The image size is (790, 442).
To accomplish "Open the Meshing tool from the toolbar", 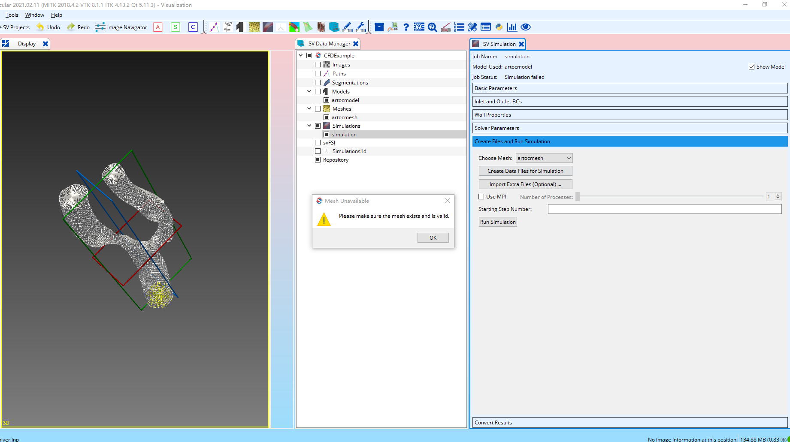I will coord(254,27).
